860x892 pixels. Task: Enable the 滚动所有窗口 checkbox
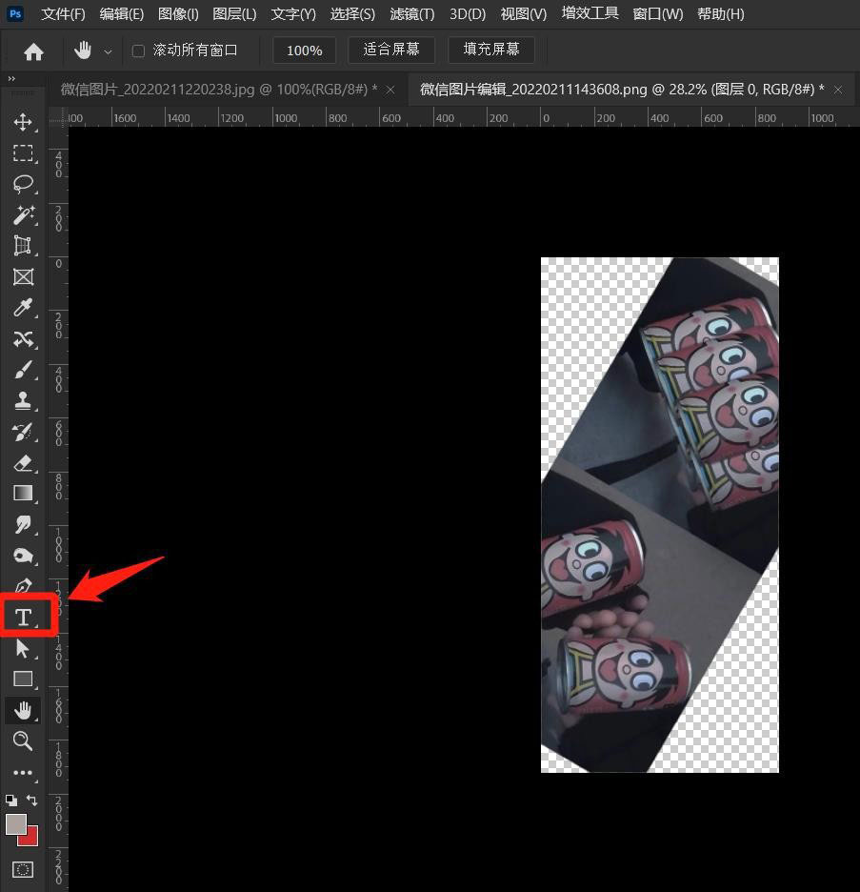138,51
